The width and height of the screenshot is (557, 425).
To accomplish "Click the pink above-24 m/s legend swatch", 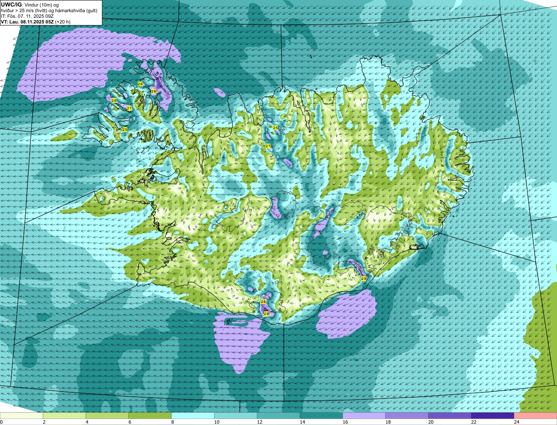I will click(536, 415).
